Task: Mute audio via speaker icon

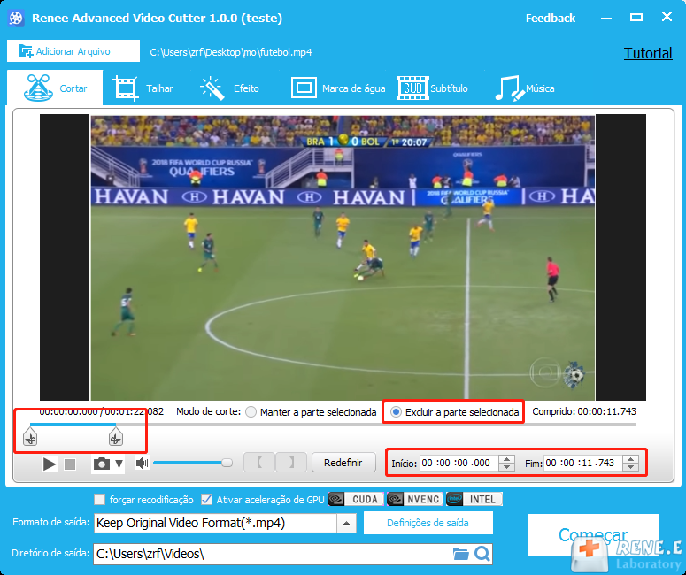Action: pyautogui.click(x=143, y=463)
